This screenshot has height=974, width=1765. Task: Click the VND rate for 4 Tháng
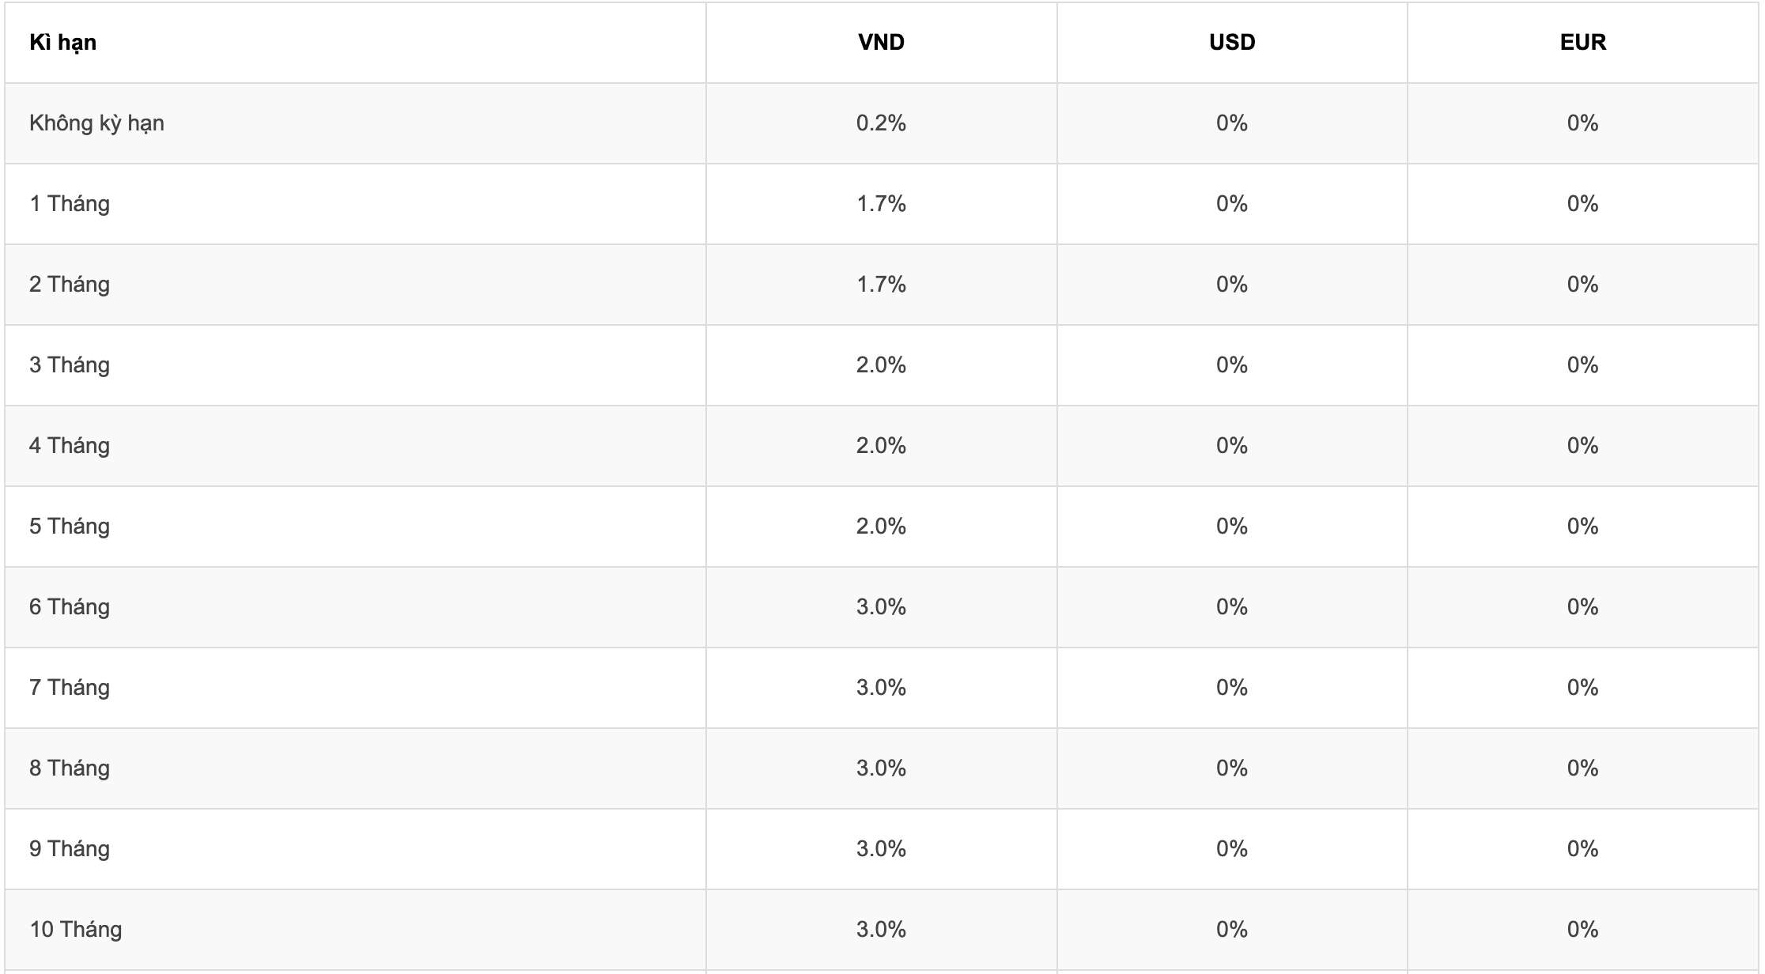[881, 446]
